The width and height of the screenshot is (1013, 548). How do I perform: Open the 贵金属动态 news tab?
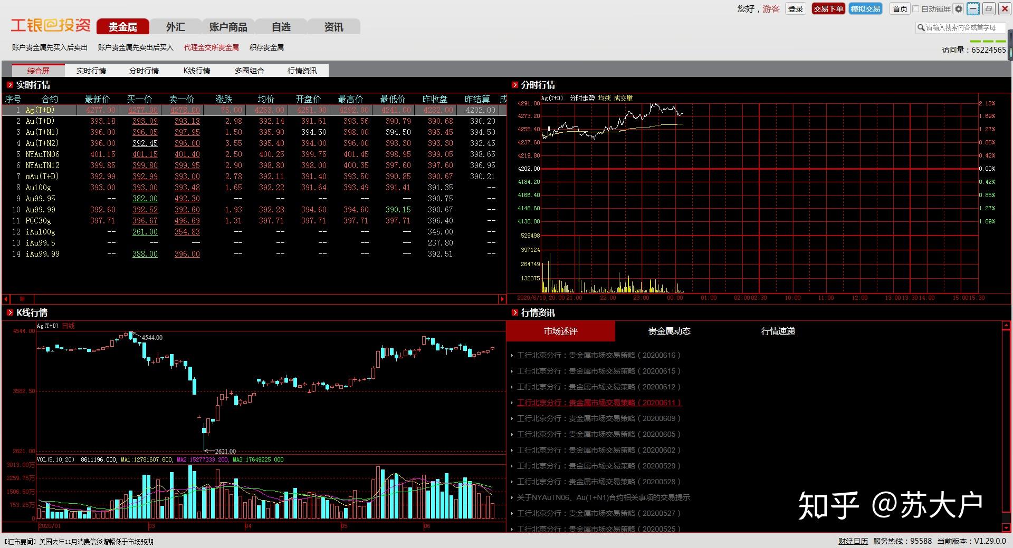(670, 331)
